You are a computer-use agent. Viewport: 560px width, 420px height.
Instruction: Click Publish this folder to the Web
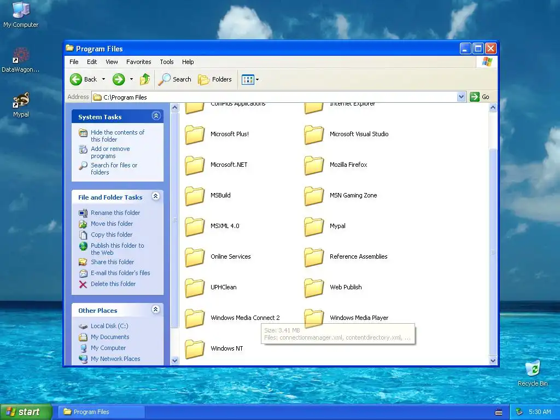point(117,249)
